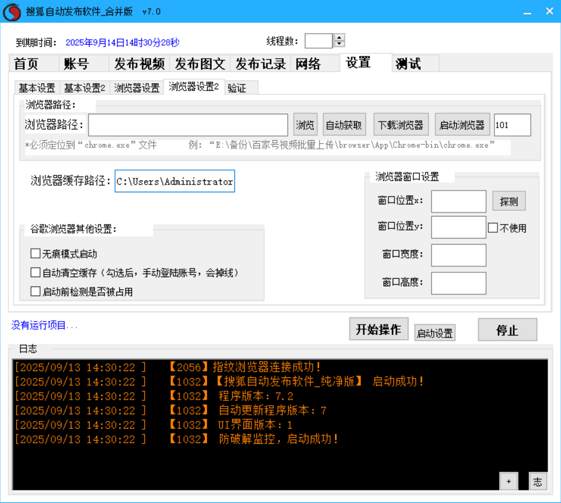Focus the 浏览器路径 text field
This screenshot has width=561, height=503.
pos(188,125)
